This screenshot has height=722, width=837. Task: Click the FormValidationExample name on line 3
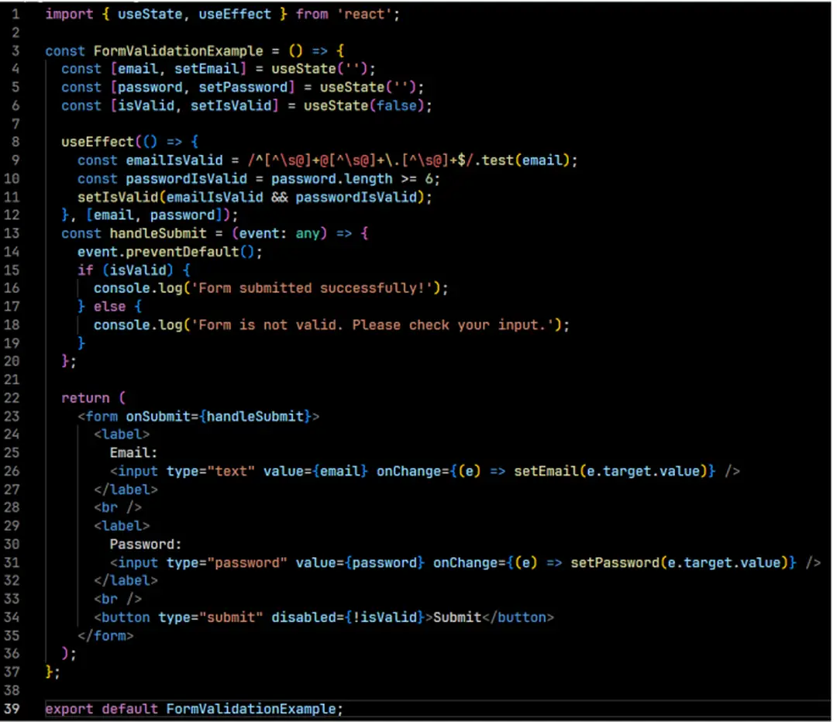[x=178, y=51]
